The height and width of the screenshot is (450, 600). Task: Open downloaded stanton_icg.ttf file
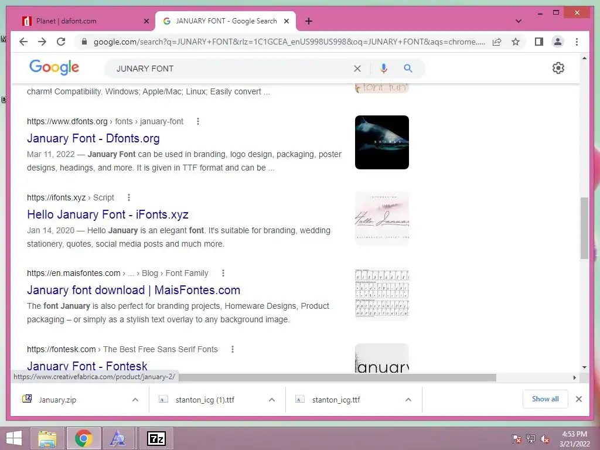pos(336,400)
